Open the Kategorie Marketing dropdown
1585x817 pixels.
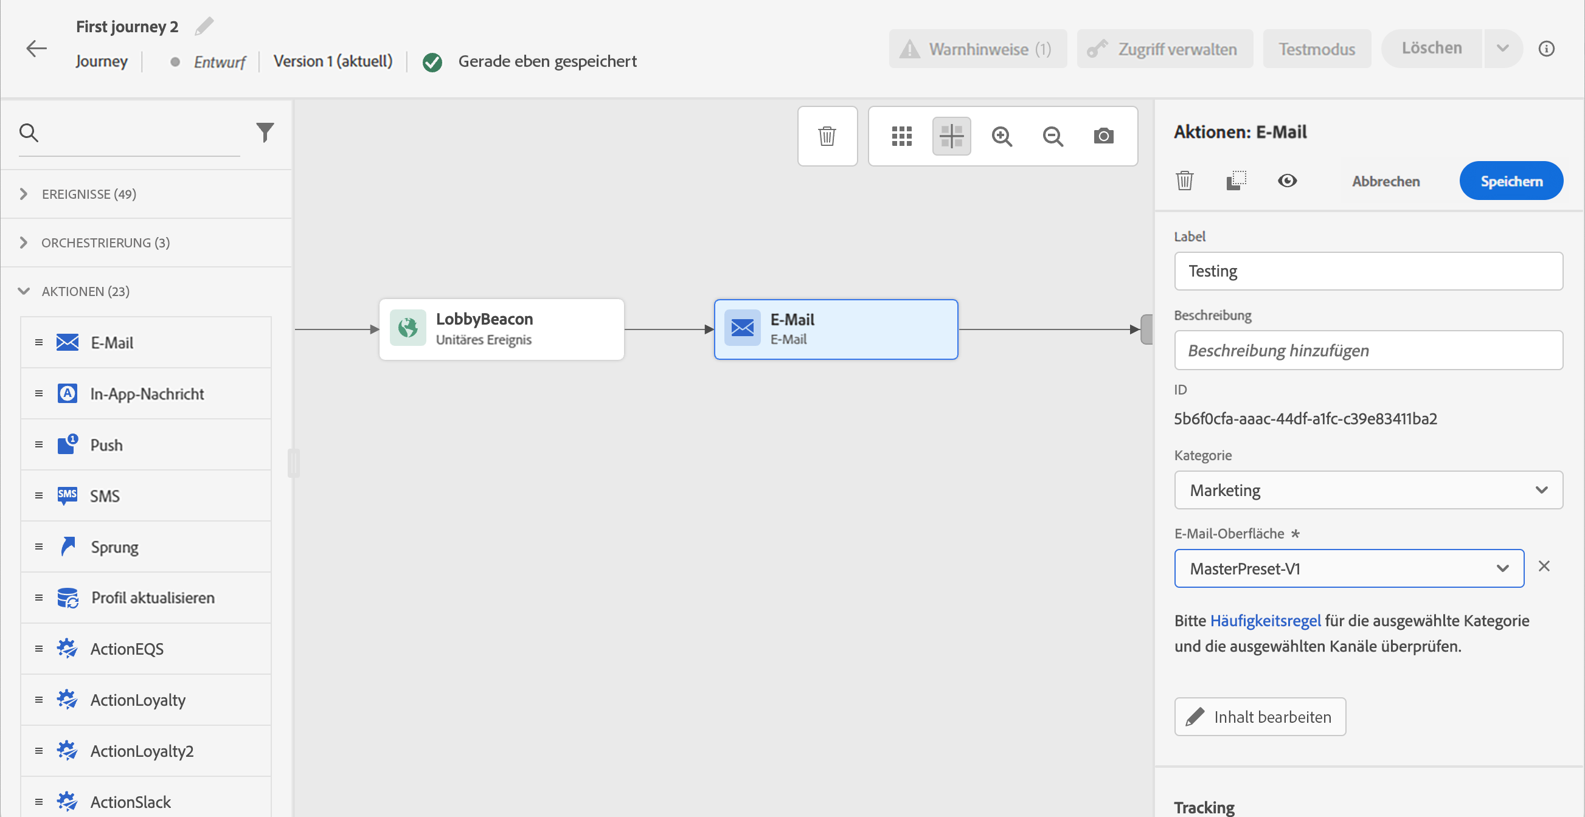pos(1368,490)
